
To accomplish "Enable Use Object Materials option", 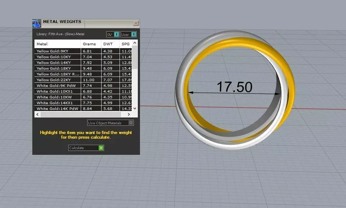I will pyautogui.click(x=110, y=123).
